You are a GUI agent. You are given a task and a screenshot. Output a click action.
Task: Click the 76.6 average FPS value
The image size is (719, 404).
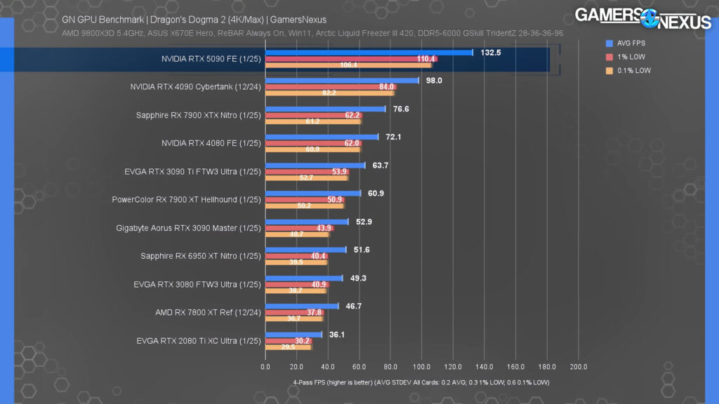pyautogui.click(x=401, y=109)
